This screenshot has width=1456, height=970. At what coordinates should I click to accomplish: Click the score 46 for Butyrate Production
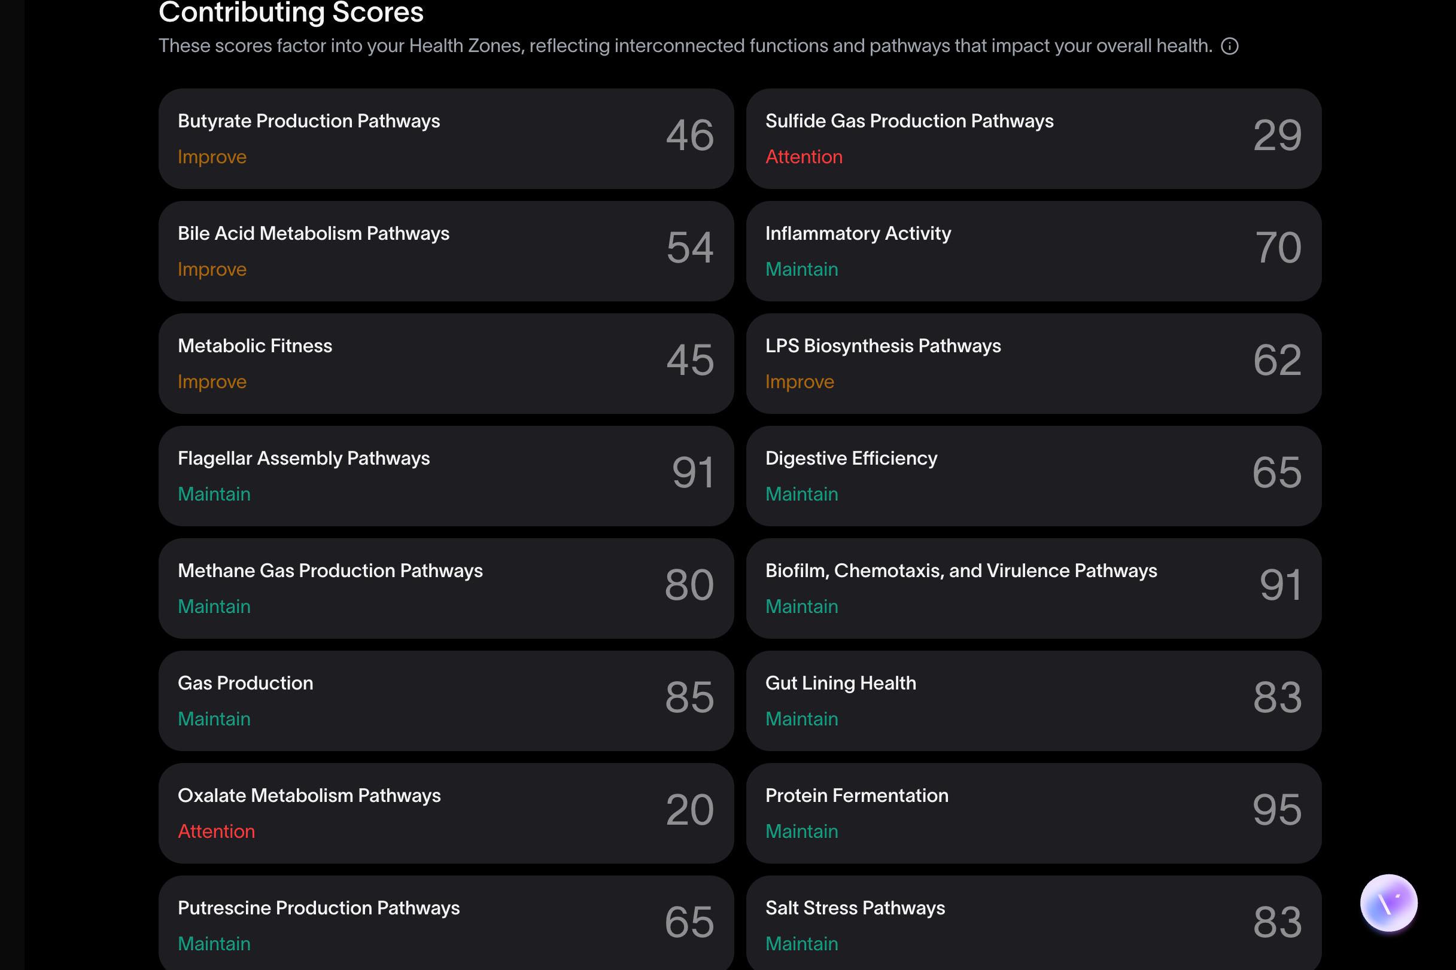coord(689,136)
